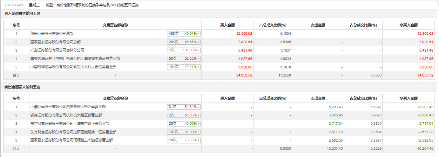This screenshot has height=157, width=439.
Task: Open the 787次 31.00% stats box
Action: pos(183,132)
